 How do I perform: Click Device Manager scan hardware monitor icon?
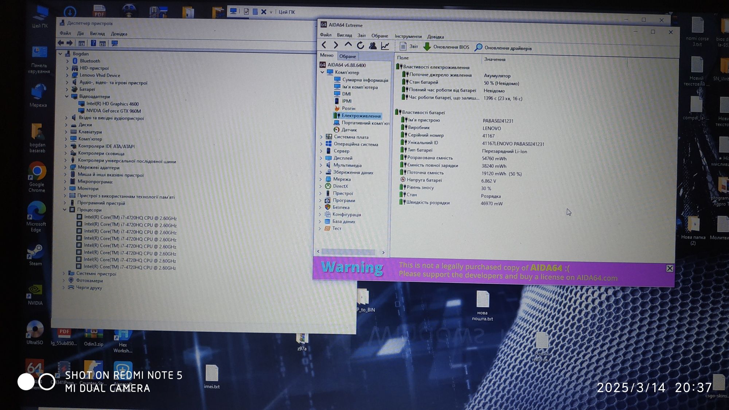coord(114,43)
